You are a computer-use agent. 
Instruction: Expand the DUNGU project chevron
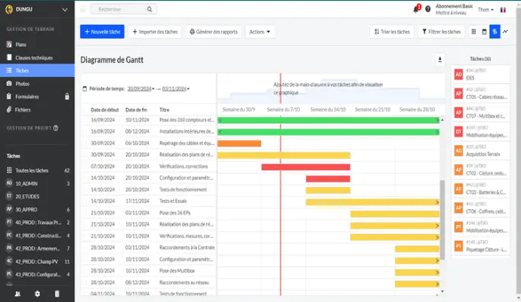(65, 10)
